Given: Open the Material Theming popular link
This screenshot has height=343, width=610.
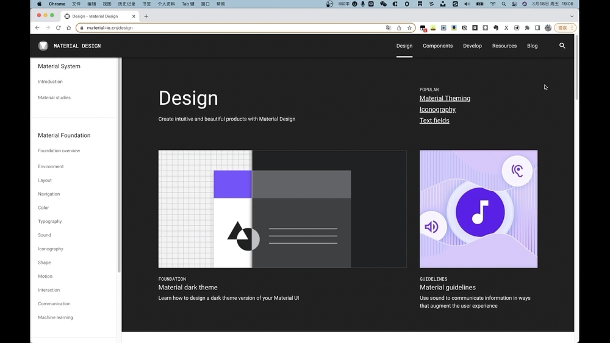Looking at the screenshot, I should click(x=445, y=98).
